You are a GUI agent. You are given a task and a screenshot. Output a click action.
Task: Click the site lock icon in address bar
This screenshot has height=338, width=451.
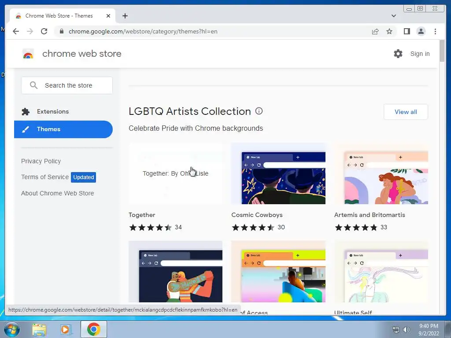tap(61, 31)
